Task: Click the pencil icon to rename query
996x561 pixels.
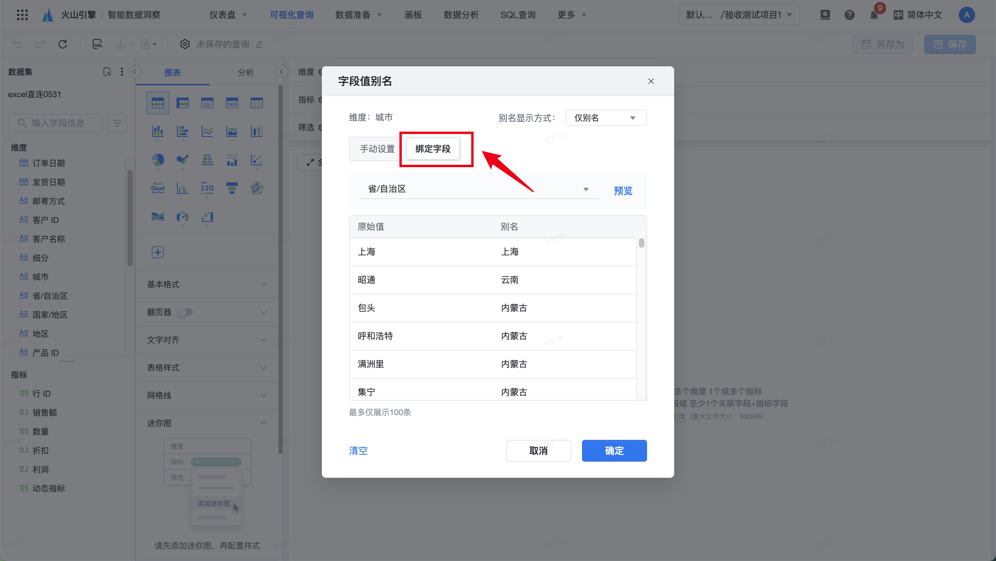Action: pos(259,44)
